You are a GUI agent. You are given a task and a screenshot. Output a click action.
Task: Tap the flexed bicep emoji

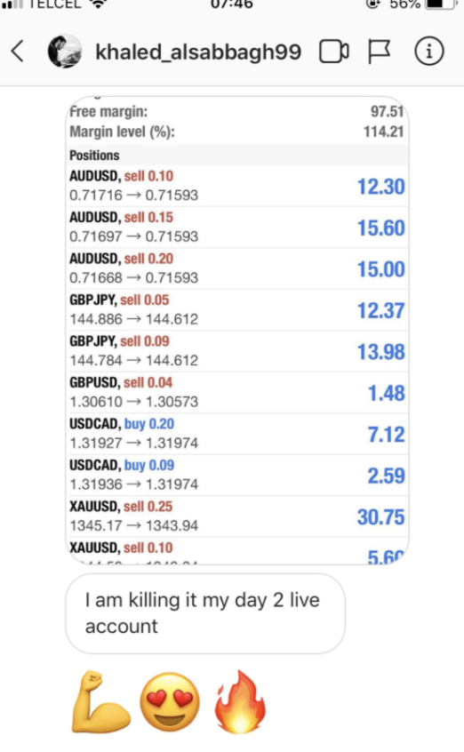100,702
